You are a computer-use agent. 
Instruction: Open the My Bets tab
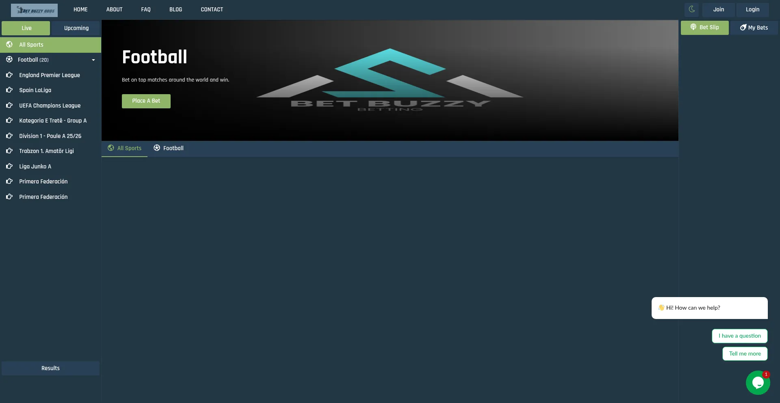[x=754, y=28]
